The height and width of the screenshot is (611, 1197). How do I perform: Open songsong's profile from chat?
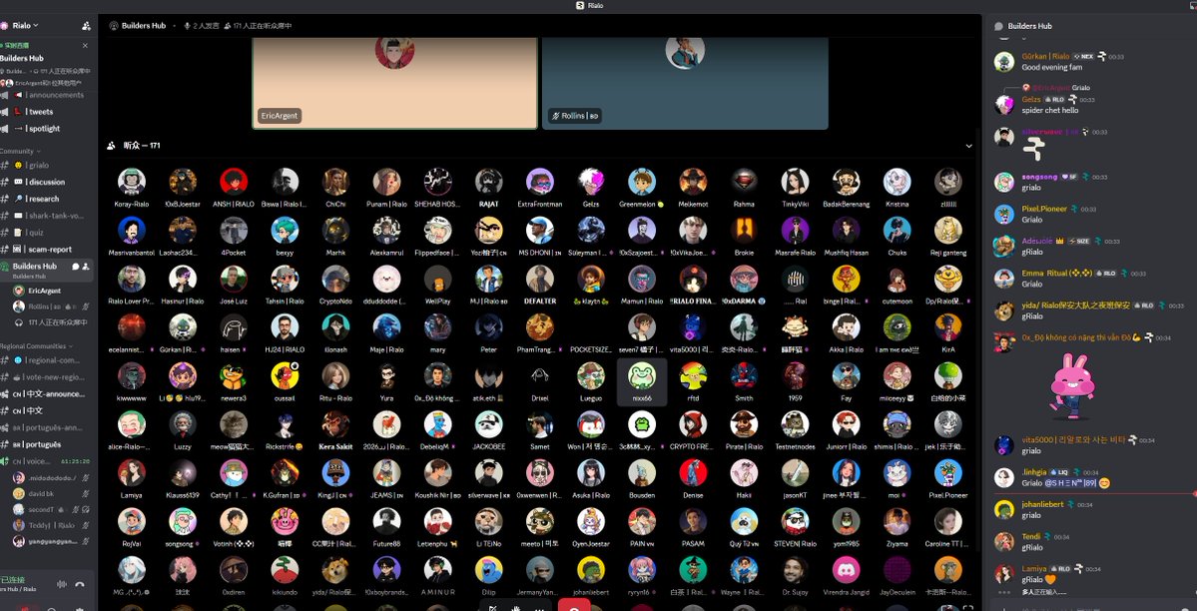(x=1039, y=177)
